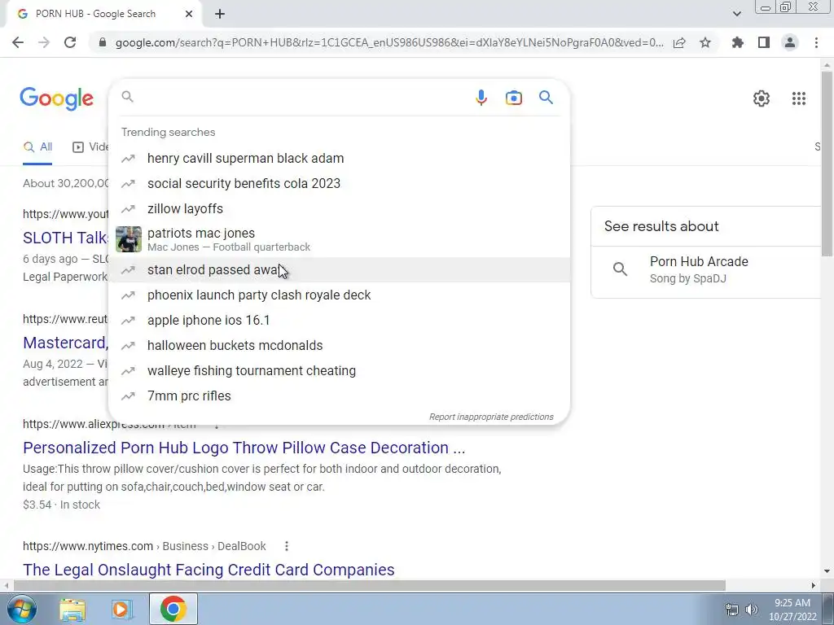Click the magnifier in 'Porn Hub Arcade' card
This screenshot has height=625, width=834.
click(620, 269)
